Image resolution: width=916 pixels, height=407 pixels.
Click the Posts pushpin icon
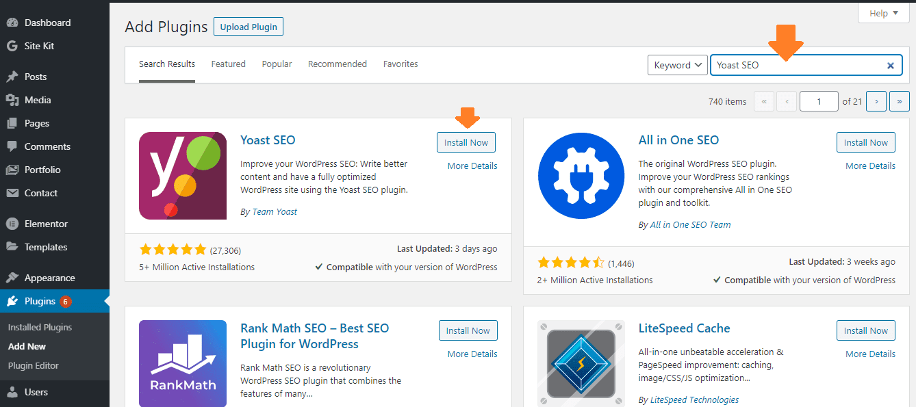click(x=12, y=77)
